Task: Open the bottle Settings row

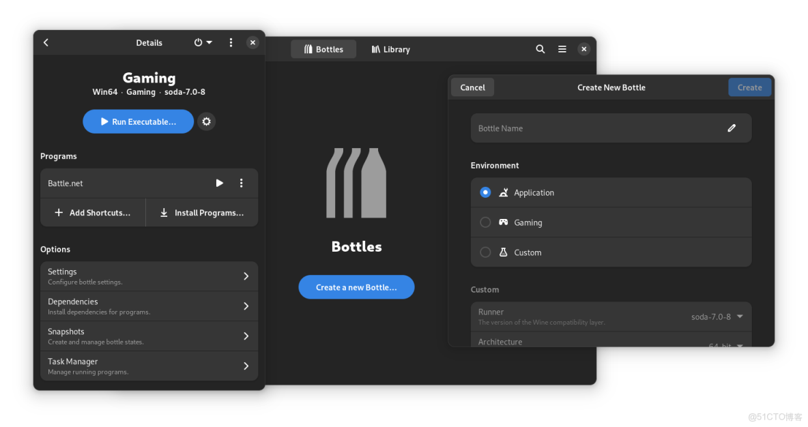Action: [x=149, y=276]
